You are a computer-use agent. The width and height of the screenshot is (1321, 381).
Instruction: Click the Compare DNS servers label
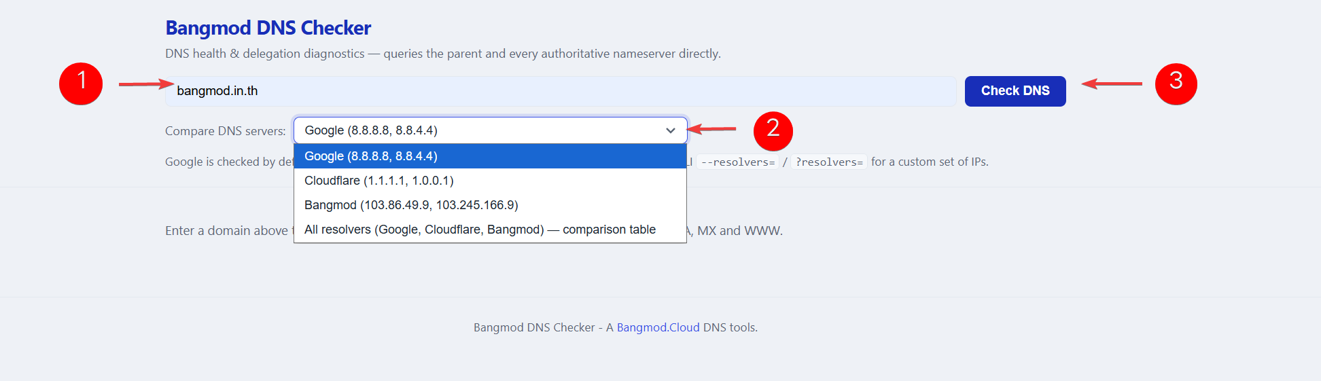pos(225,131)
